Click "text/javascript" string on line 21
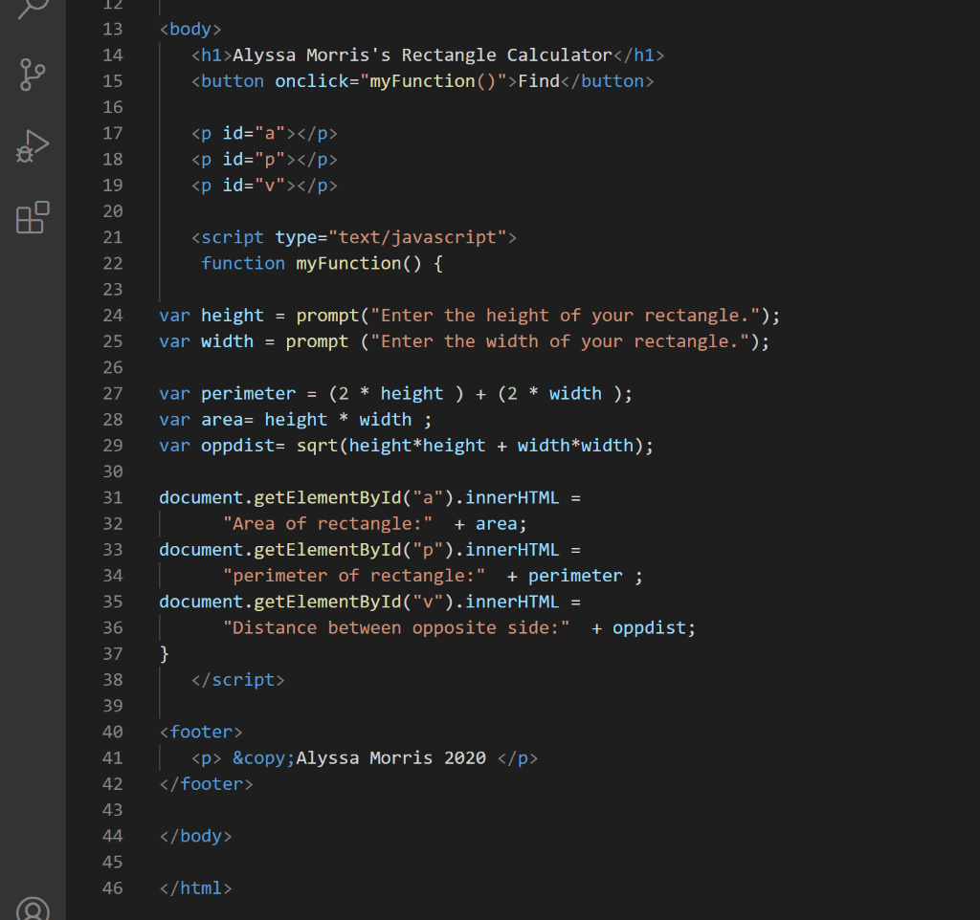The width and height of the screenshot is (980, 920). tap(417, 237)
